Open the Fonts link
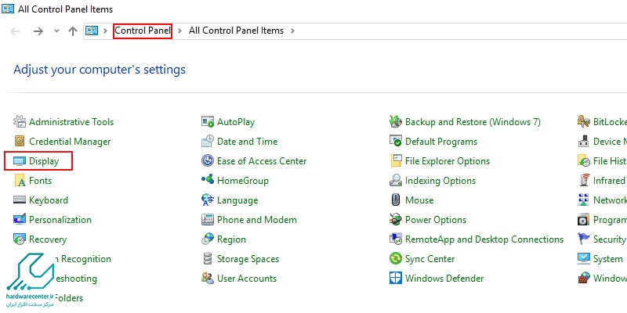The width and height of the screenshot is (627, 313). point(41,181)
